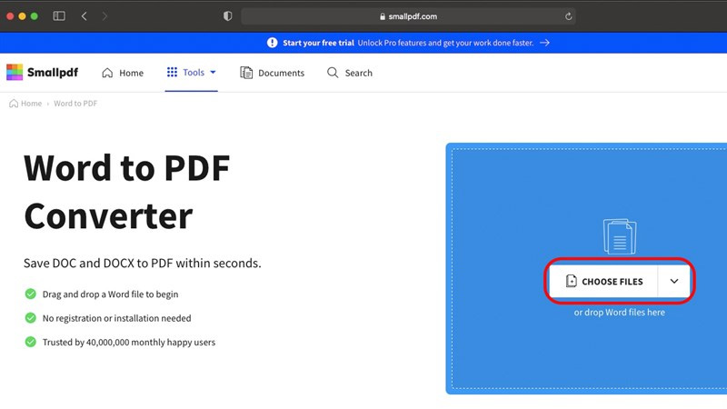Image resolution: width=727 pixels, height=409 pixels.
Task: Click the smallpdf.com address bar
Action: (x=408, y=16)
